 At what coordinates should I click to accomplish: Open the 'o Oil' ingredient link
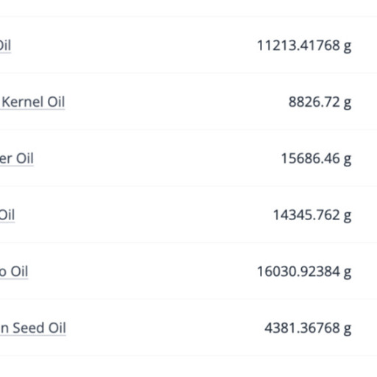(14, 272)
